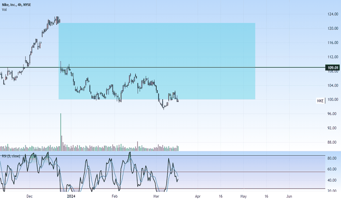This screenshot has width=341, height=201.
Task: Click the 96.00 price axis value
Action: 332,114
